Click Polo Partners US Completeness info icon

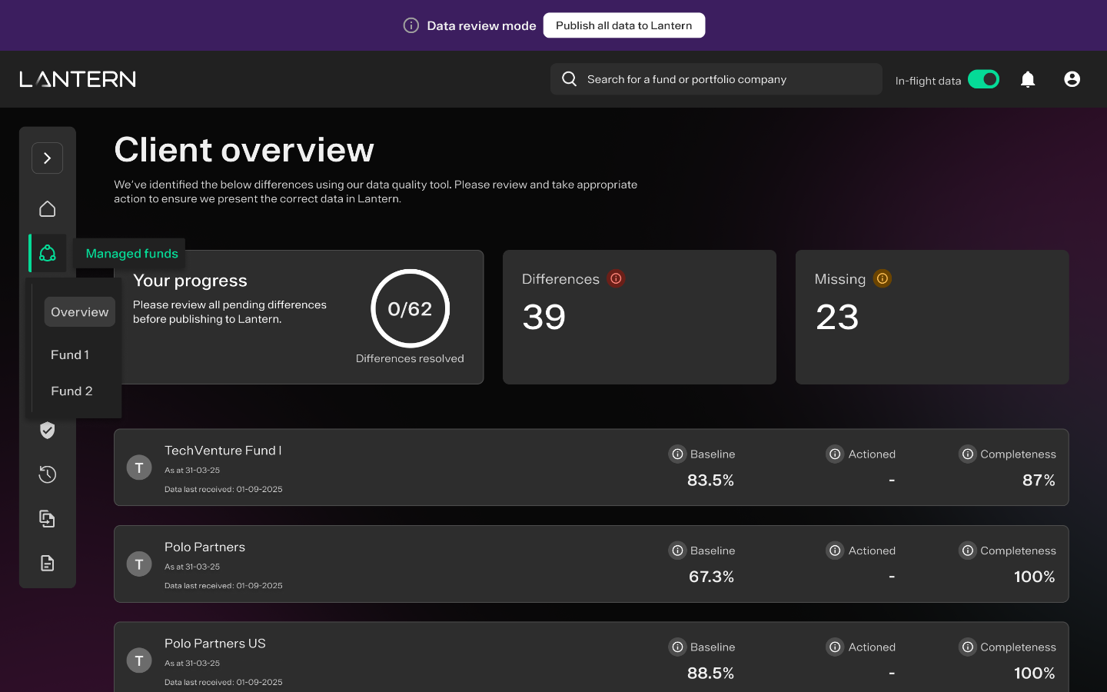coord(968,647)
